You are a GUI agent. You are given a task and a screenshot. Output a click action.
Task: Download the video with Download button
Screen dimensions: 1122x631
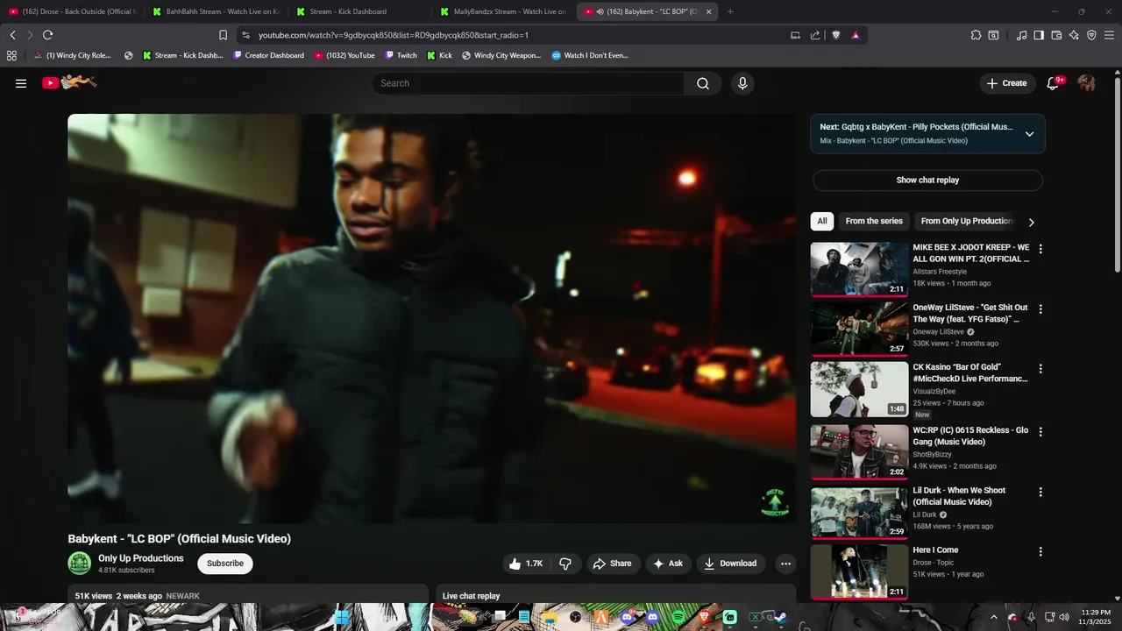(x=731, y=564)
